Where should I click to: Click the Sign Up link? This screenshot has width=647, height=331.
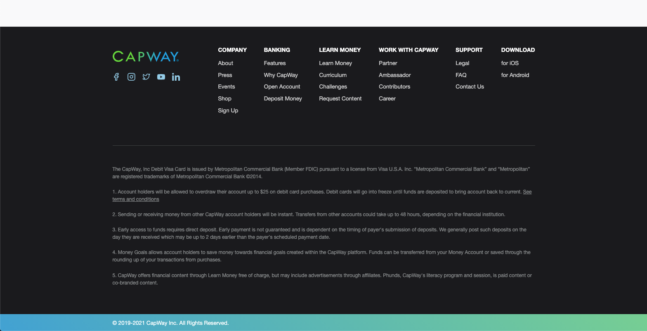(x=228, y=110)
